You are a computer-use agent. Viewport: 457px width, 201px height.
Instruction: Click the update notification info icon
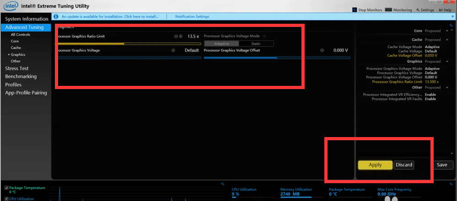[x=56, y=16]
